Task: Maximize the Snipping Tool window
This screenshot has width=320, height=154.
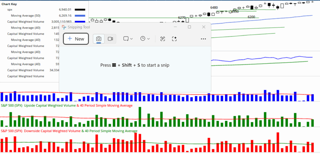Action: pos(189,27)
